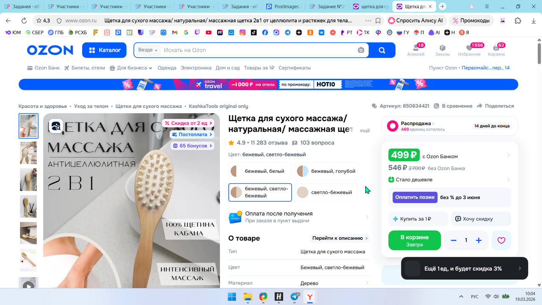Click Оплатить позже button
The image size is (542, 305).
point(415,197)
